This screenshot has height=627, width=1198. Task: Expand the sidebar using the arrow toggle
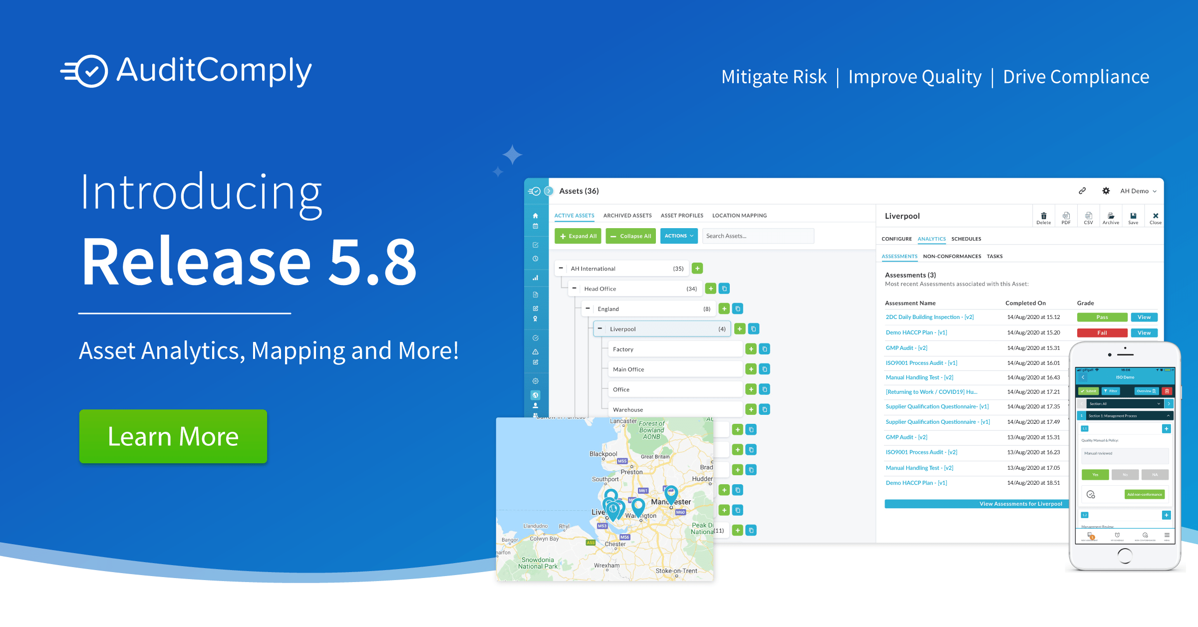549,191
